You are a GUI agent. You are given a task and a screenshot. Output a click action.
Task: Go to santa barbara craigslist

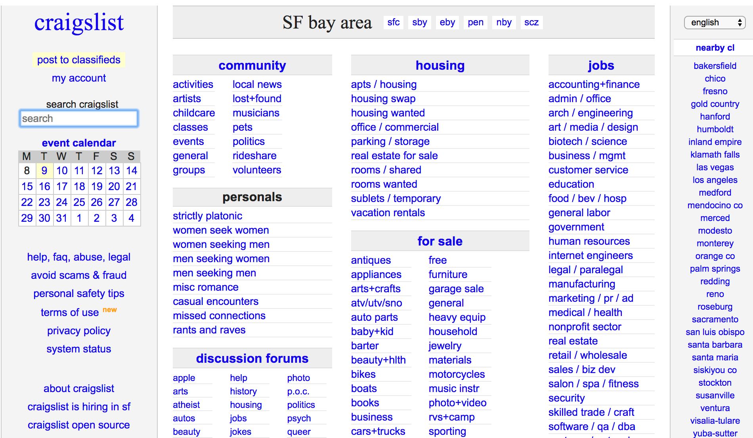715,345
